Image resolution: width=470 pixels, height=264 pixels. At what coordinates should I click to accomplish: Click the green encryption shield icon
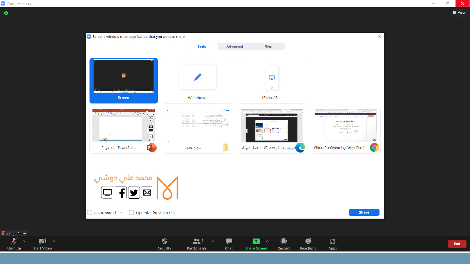[x=6, y=13]
